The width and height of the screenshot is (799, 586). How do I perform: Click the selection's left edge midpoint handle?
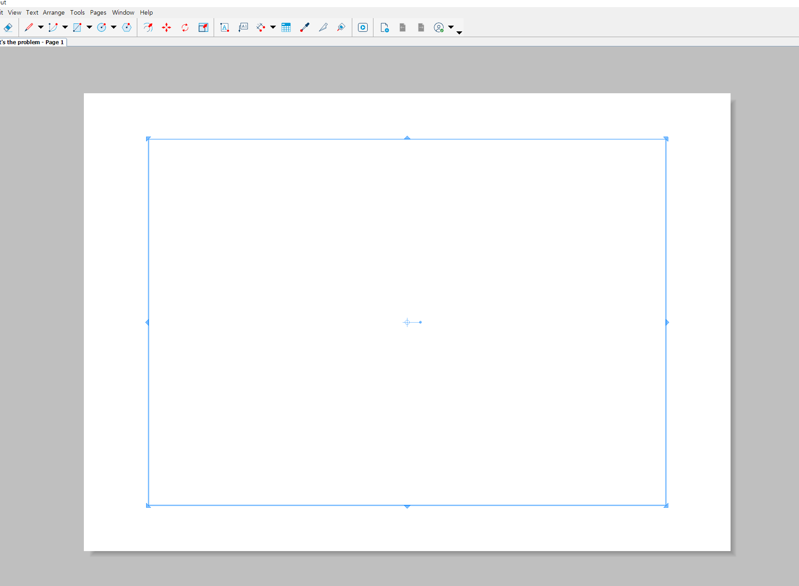pos(147,322)
